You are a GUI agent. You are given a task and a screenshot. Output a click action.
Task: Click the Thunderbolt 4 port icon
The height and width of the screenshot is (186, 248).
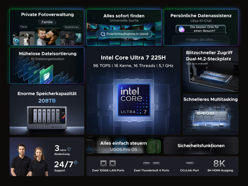coord(151,163)
